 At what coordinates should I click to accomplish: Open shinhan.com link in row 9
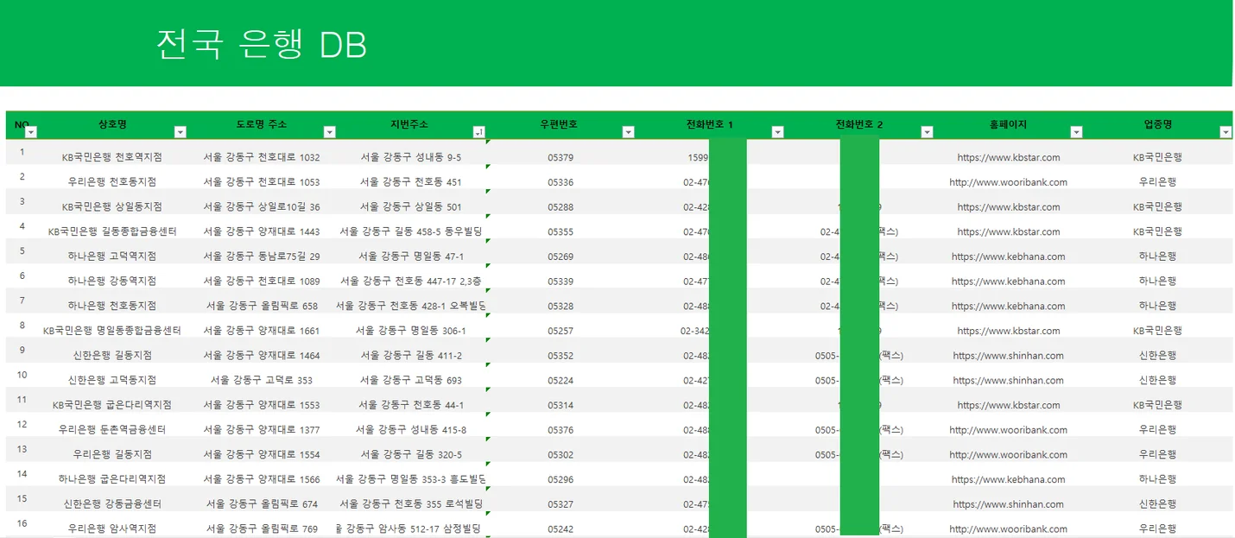coord(1008,356)
